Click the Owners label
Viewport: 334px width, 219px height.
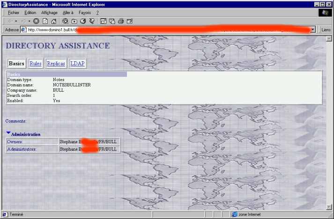(15, 141)
